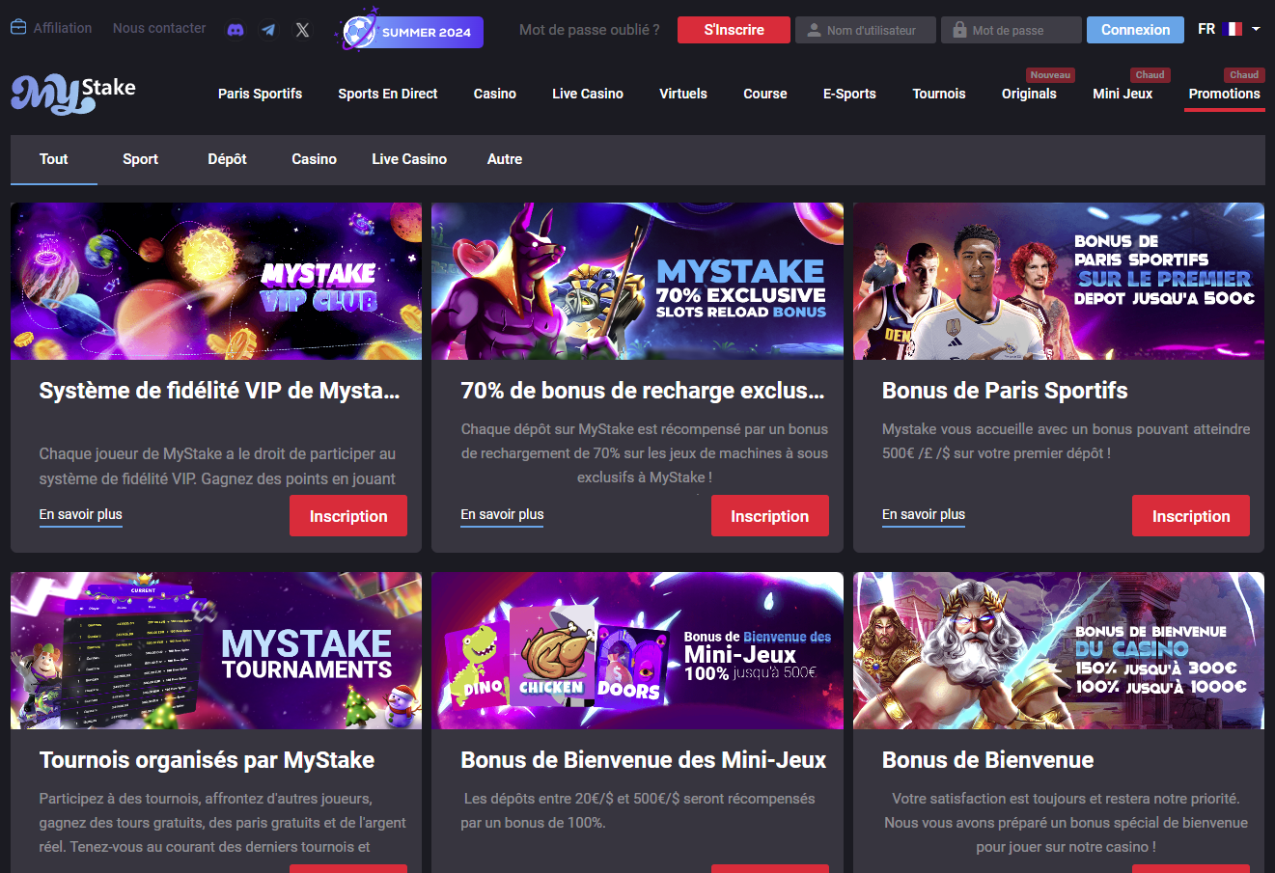Open the MyStake Tournaments banner
The image size is (1275, 873).
click(216, 650)
